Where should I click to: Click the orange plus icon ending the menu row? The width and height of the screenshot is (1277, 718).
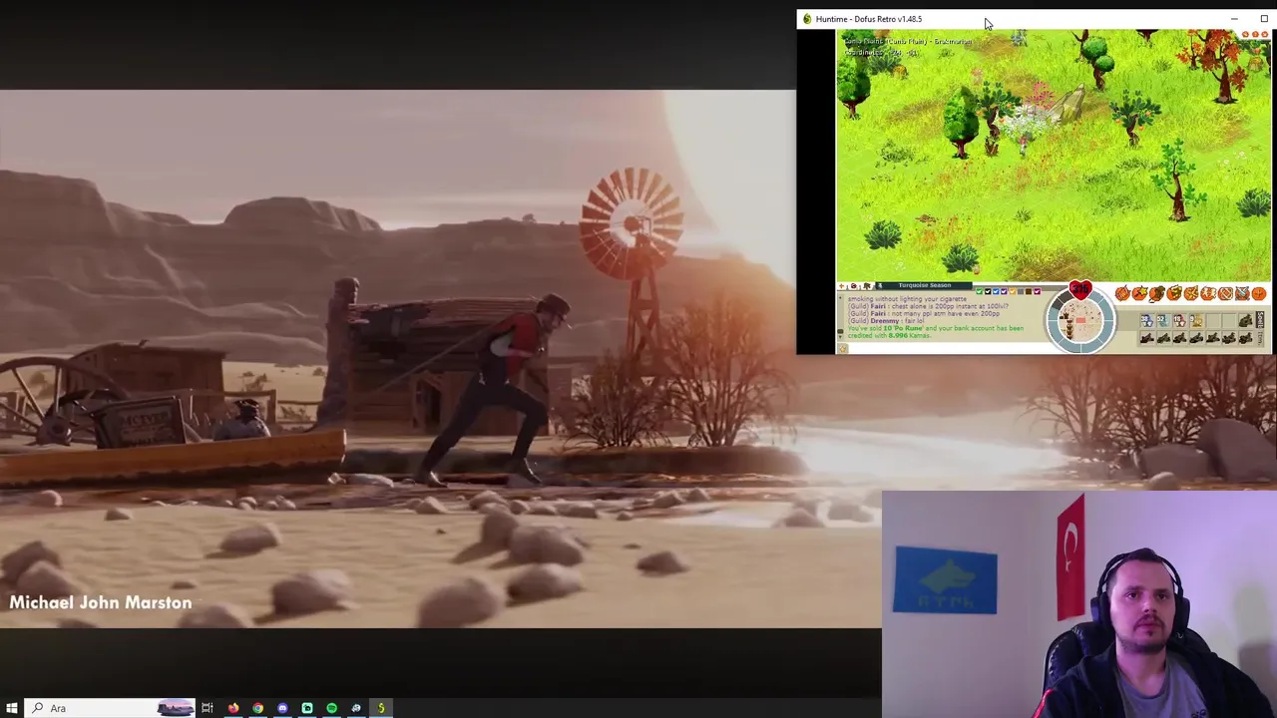click(1259, 293)
